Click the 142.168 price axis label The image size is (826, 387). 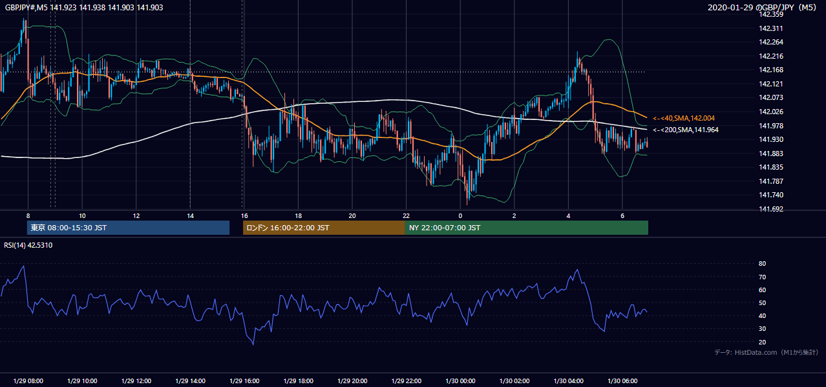[771, 70]
